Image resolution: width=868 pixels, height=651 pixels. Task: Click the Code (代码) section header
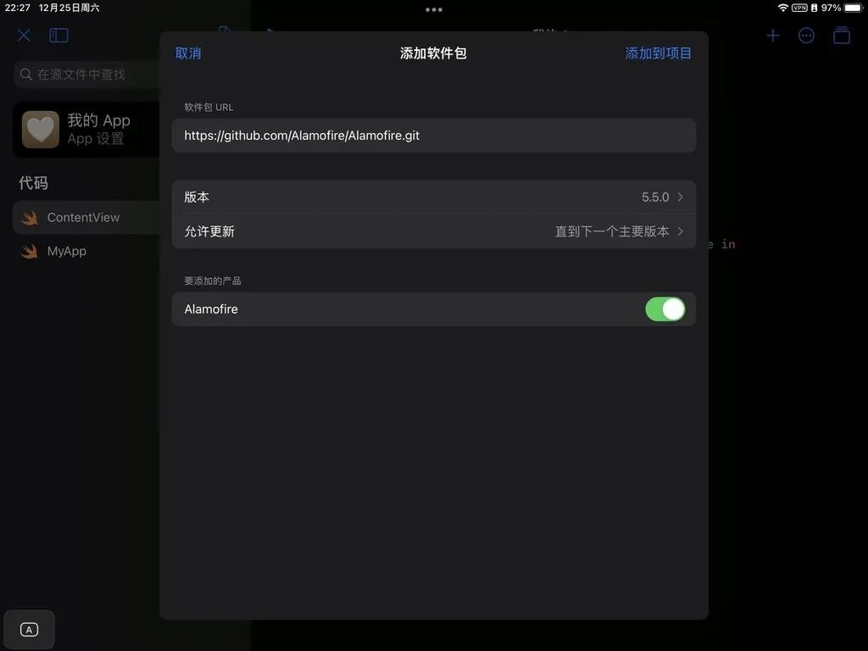pyautogui.click(x=33, y=183)
